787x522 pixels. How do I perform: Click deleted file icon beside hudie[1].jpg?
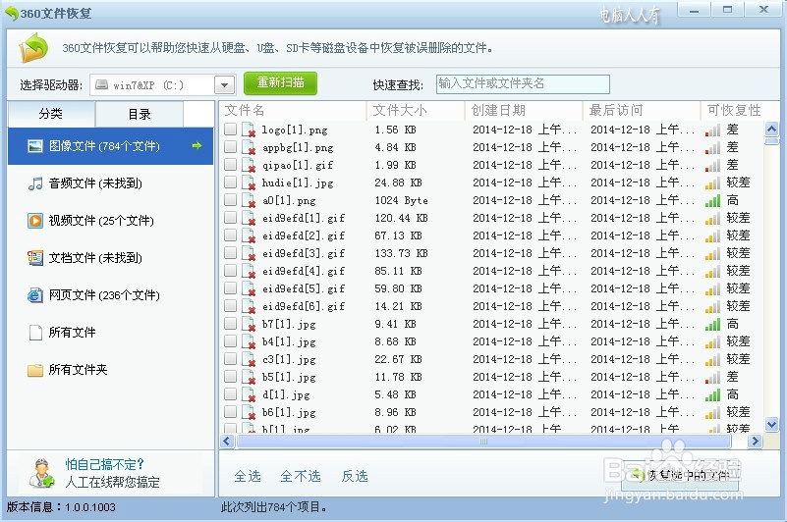(x=249, y=183)
